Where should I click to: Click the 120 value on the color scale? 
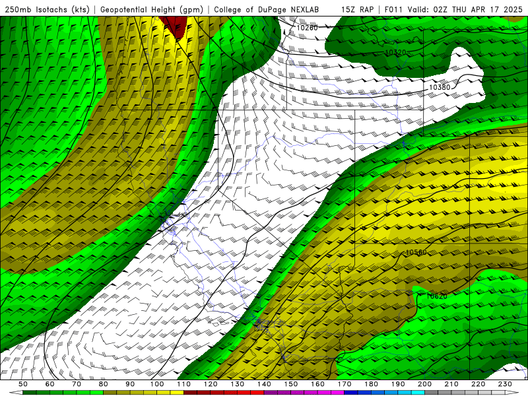[x=211, y=384]
